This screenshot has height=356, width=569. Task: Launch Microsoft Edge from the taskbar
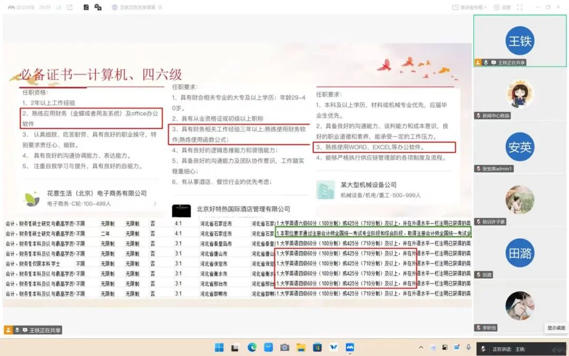point(252,348)
